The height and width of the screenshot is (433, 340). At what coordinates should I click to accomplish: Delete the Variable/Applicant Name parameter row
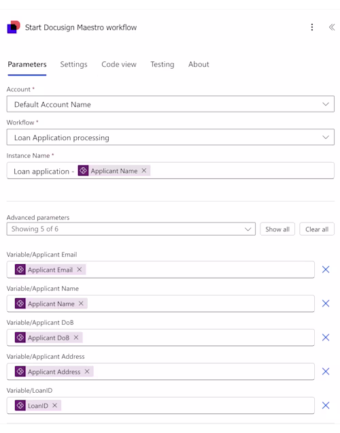tap(326, 304)
